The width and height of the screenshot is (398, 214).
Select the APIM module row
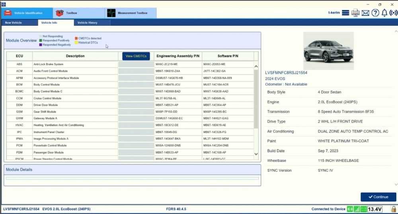[x=130, y=78]
